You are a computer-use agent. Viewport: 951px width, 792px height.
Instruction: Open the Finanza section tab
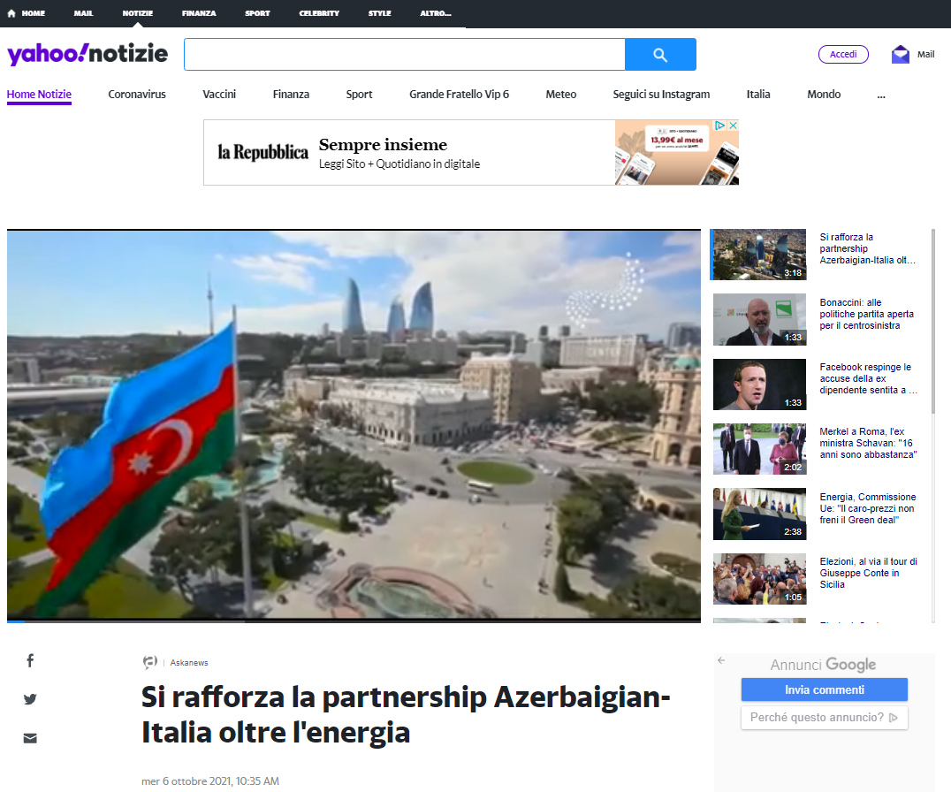click(x=291, y=95)
